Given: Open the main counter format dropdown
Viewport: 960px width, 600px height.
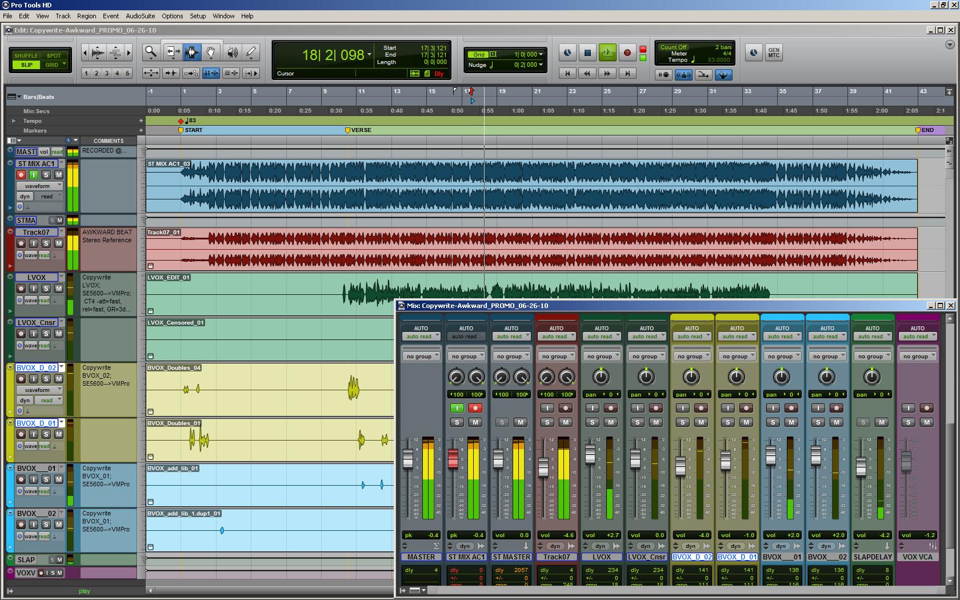Looking at the screenshot, I should coord(369,55).
